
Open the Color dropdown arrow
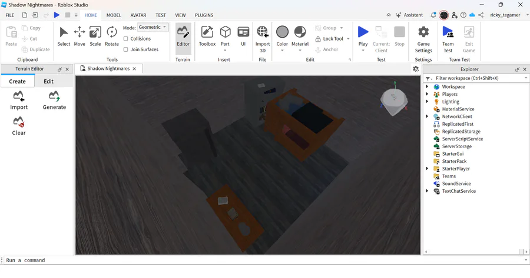click(x=282, y=51)
